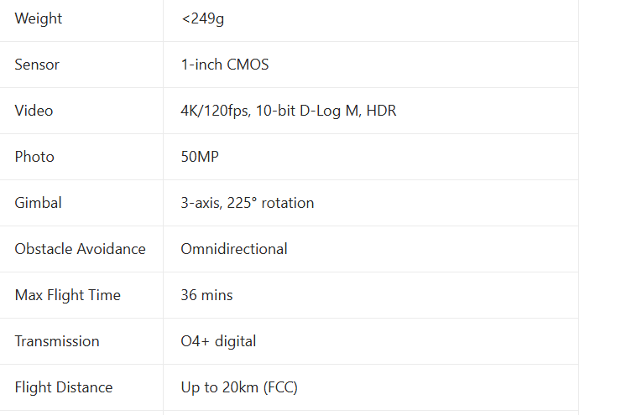The height and width of the screenshot is (415, 621).
Task: Click the Max Flight Time label
Action: point(68,295)
